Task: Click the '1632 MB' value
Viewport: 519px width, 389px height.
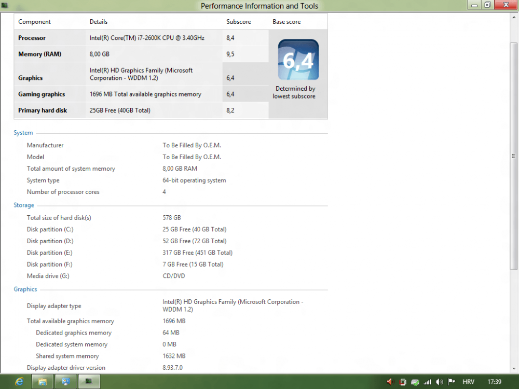Action: (174, 356)
